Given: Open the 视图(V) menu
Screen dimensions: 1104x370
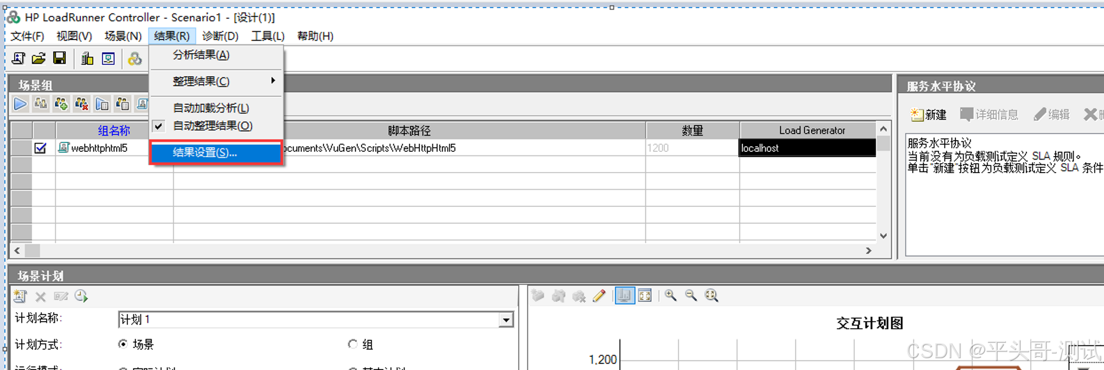Looking at the screenshot, I should 74,36.
